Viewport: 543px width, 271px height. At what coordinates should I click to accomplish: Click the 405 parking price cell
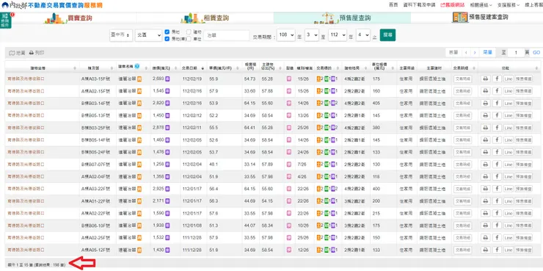pyautogui.click(x=376, y=104)
